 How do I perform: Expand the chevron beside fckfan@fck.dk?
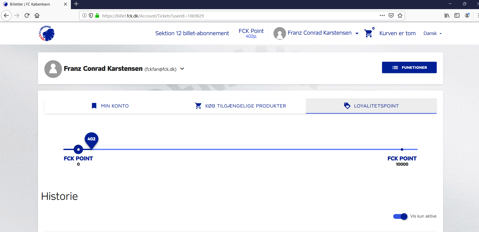click(x=182, y=69)
